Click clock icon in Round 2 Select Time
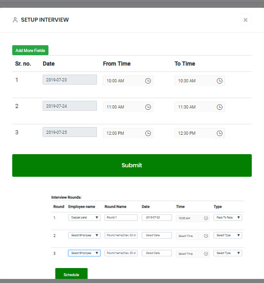This screenshot has height=283, width=264. pyautogui.click(x=206, y=236)
